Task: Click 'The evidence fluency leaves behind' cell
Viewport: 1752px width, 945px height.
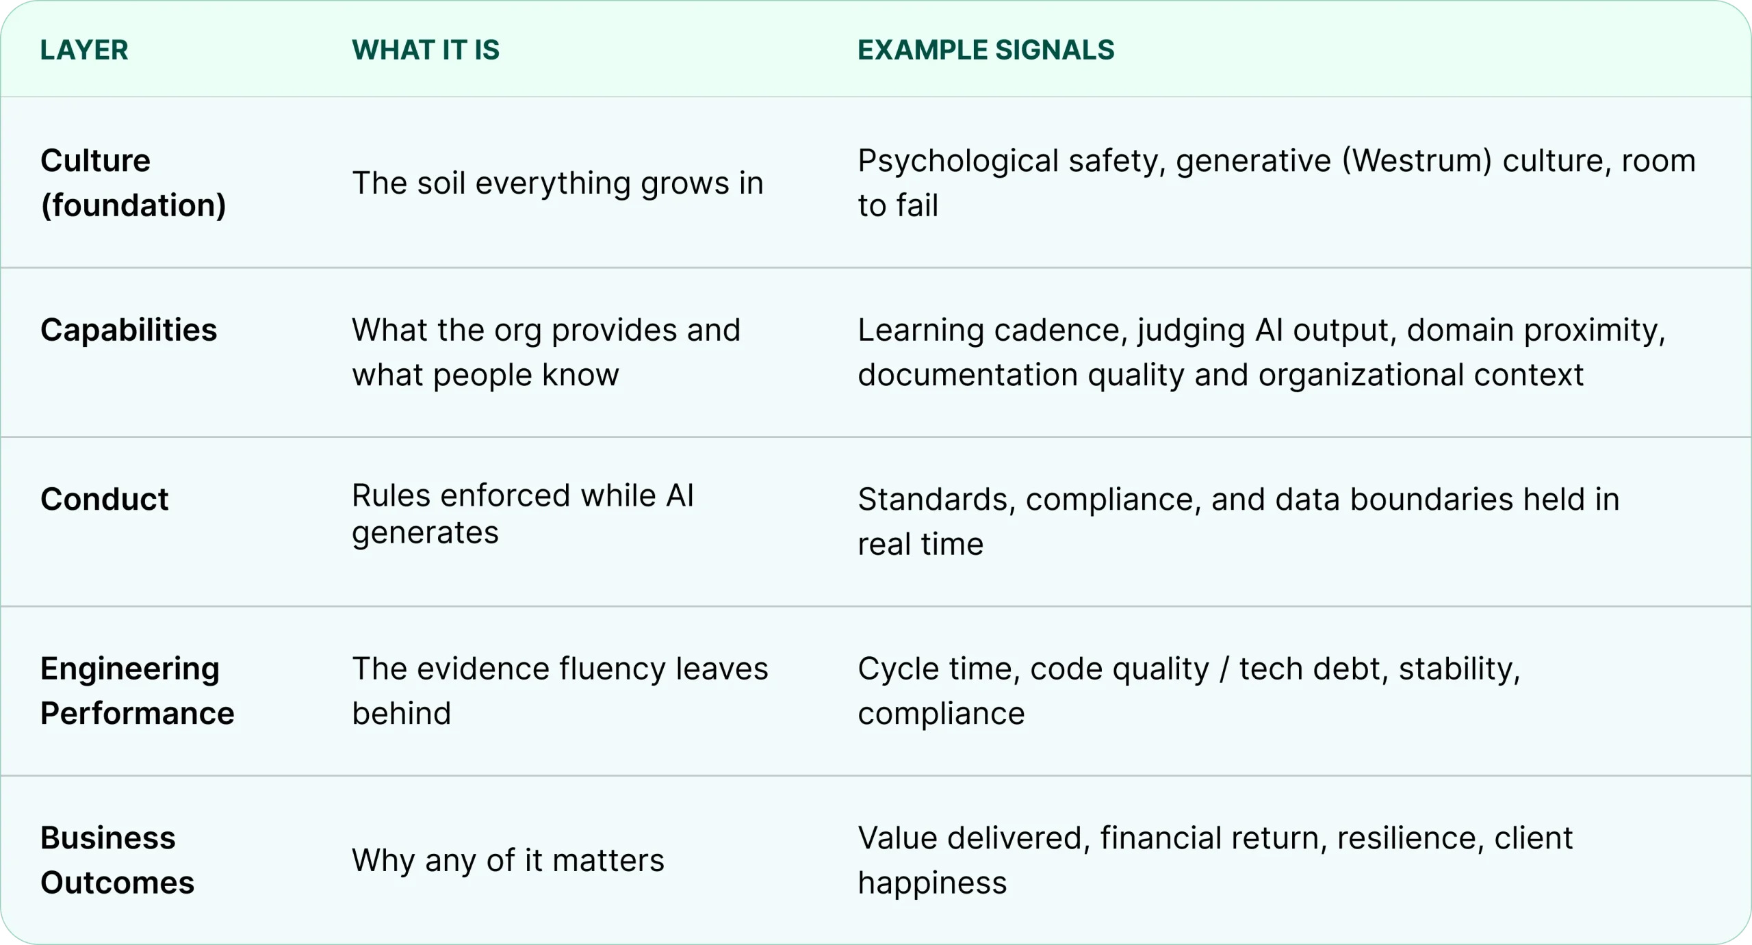Action: pyautogui.click(x=560, y=690)
